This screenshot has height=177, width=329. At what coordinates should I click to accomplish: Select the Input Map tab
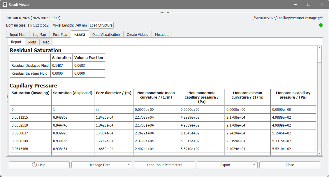[17, 34]
